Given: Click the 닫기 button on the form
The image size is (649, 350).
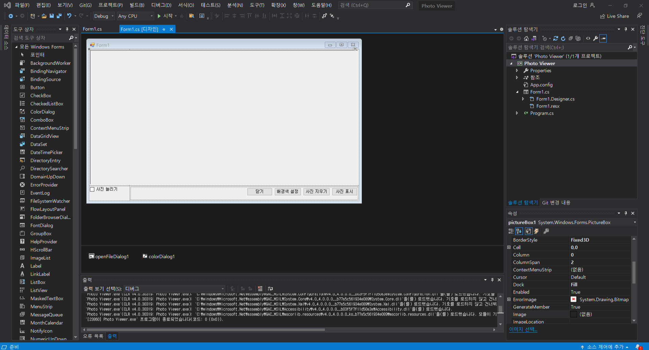Looking at the screenshot, I should [260, 192].
